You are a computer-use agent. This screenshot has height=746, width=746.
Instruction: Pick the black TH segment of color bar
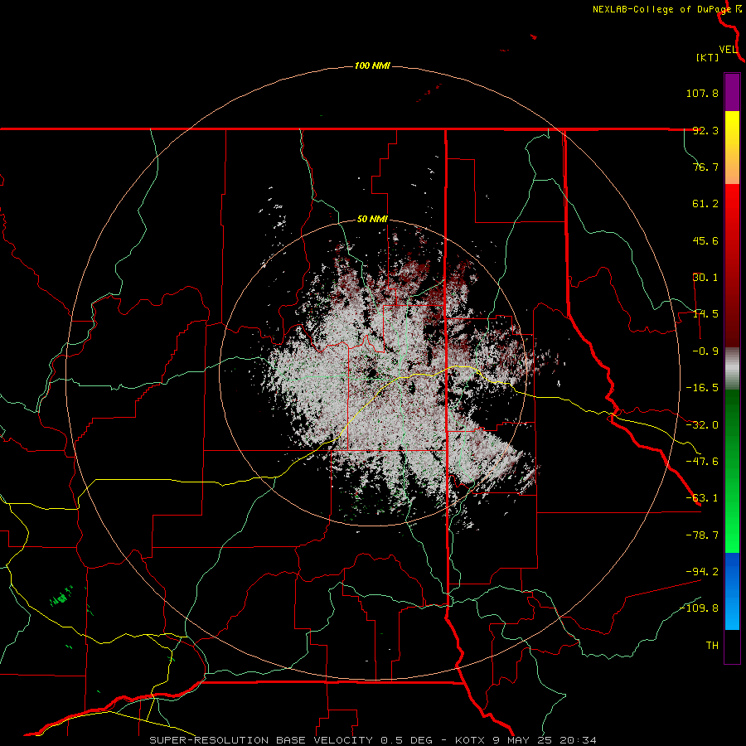click(732, 646)
